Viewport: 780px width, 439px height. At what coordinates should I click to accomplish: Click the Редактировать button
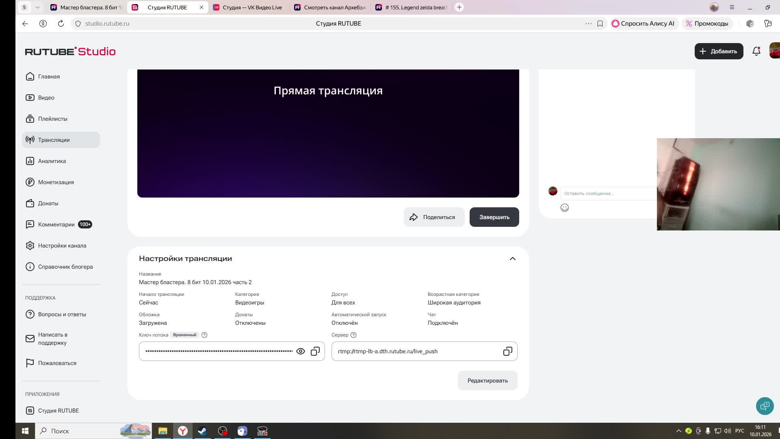(487, 380)
